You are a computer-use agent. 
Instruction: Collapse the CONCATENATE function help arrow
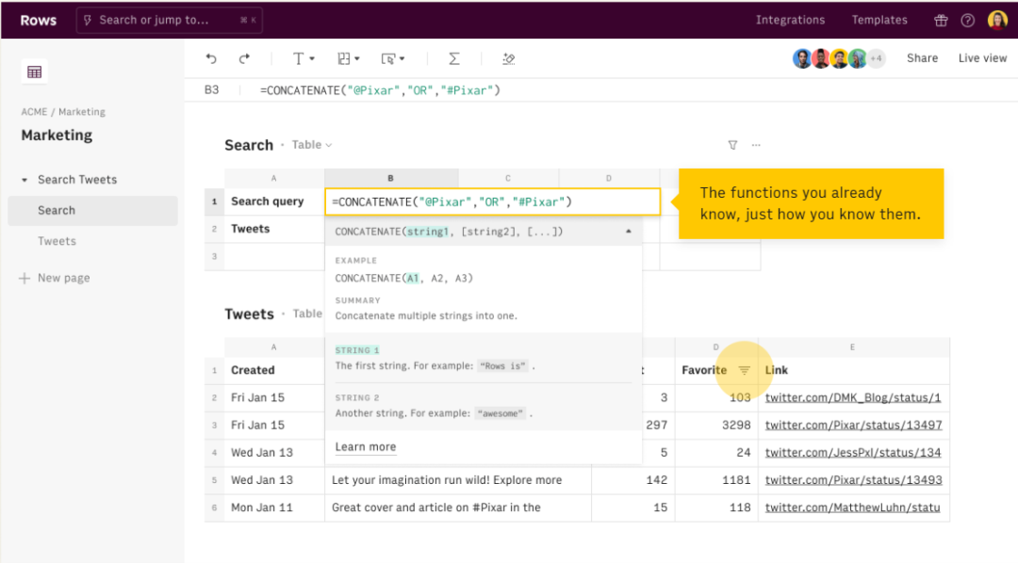(x=628, y=232)
